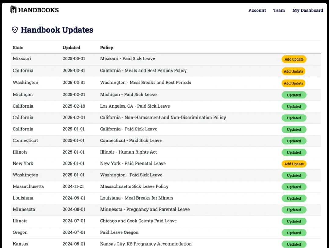Click the State column header
This screenshot has height=248, width=329.
(x=18, y=48)
